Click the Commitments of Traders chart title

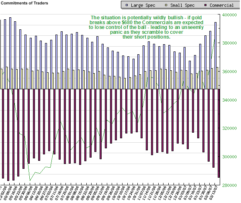pyautogui.click(x=25, y=4)
